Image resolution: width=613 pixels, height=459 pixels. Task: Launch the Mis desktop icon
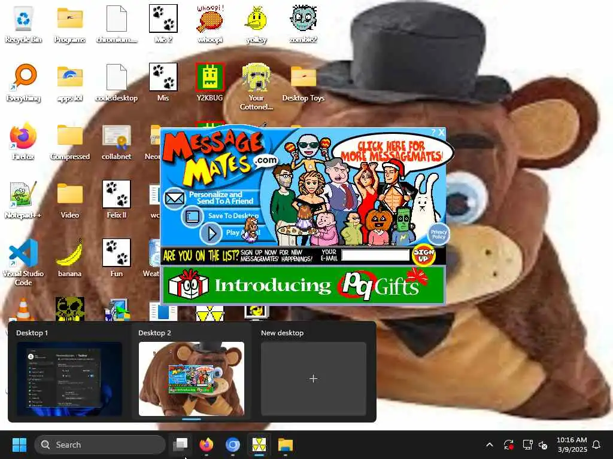(163, 82)
